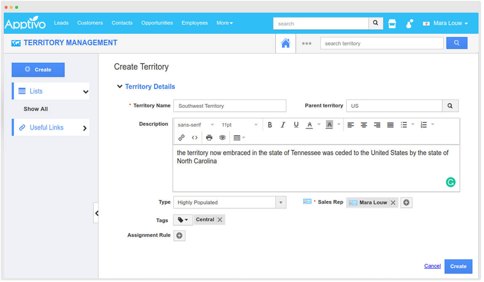Open the insert table icon
This screenshot has height=282, width=484.
237,137
